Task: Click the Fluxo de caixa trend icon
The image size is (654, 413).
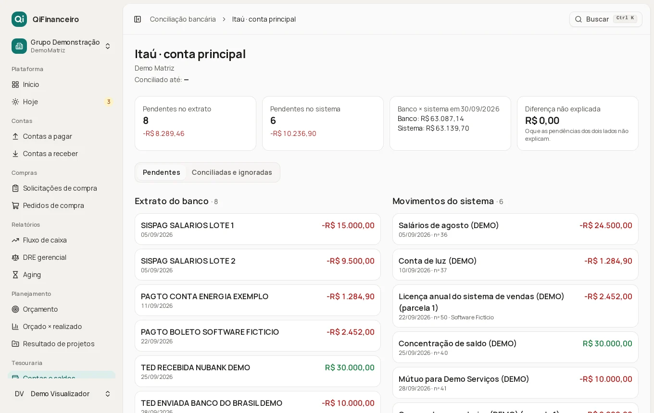Action: [15, 240]
